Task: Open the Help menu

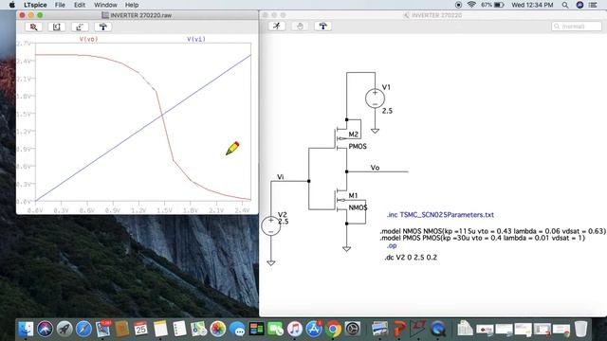Action: (x=132, y=5)
